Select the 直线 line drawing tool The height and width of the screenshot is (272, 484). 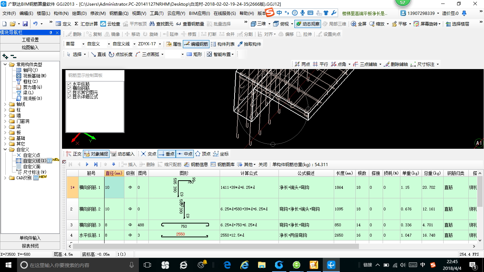point(99,54)
